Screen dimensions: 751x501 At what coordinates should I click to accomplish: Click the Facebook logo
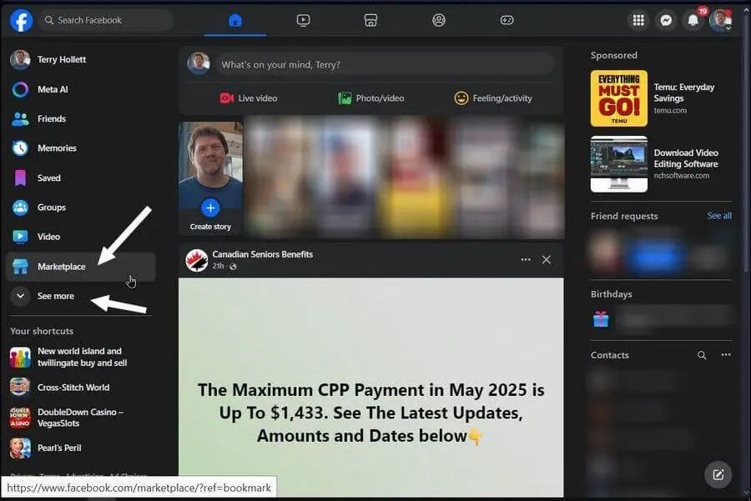point(21,20)
